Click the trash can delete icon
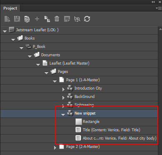Screen dimensions: 162x155 pyautogui.click(x=57, y=19)
